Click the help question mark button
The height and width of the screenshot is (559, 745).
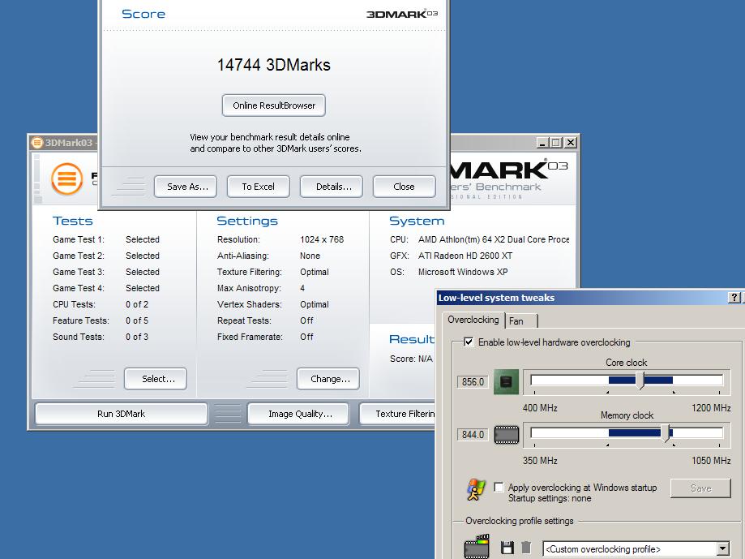[734, 298]
